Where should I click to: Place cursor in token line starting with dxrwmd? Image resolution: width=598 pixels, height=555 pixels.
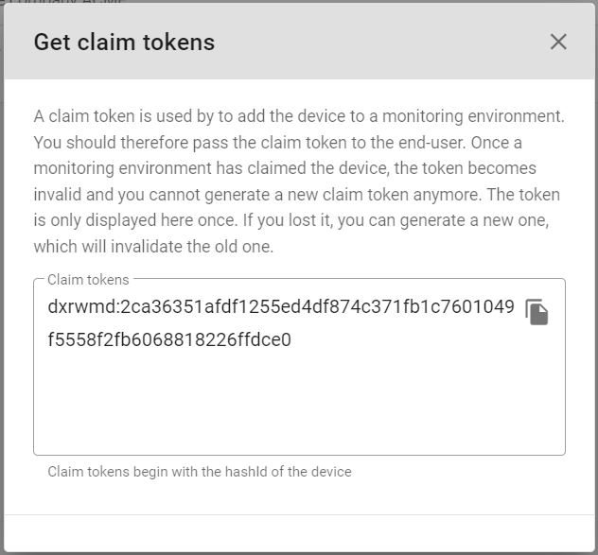[x=281, y=306]
